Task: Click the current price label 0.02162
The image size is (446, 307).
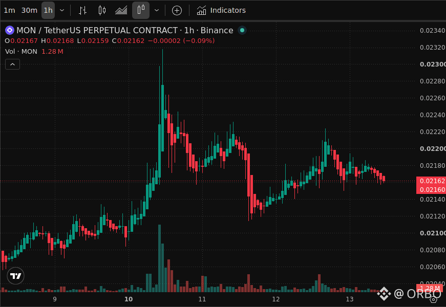Action: coord(432,181)
